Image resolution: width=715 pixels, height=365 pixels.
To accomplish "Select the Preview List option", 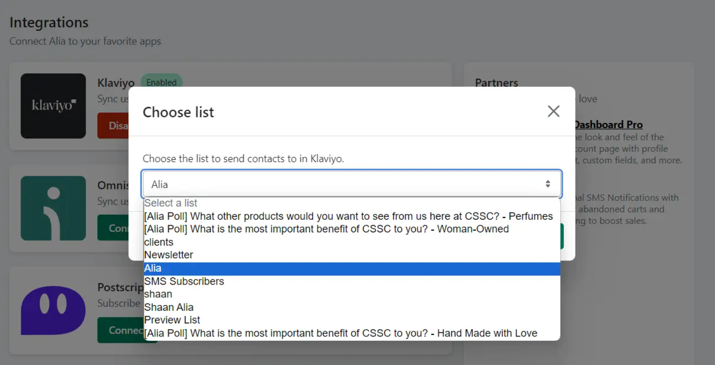I will (352, 320).
